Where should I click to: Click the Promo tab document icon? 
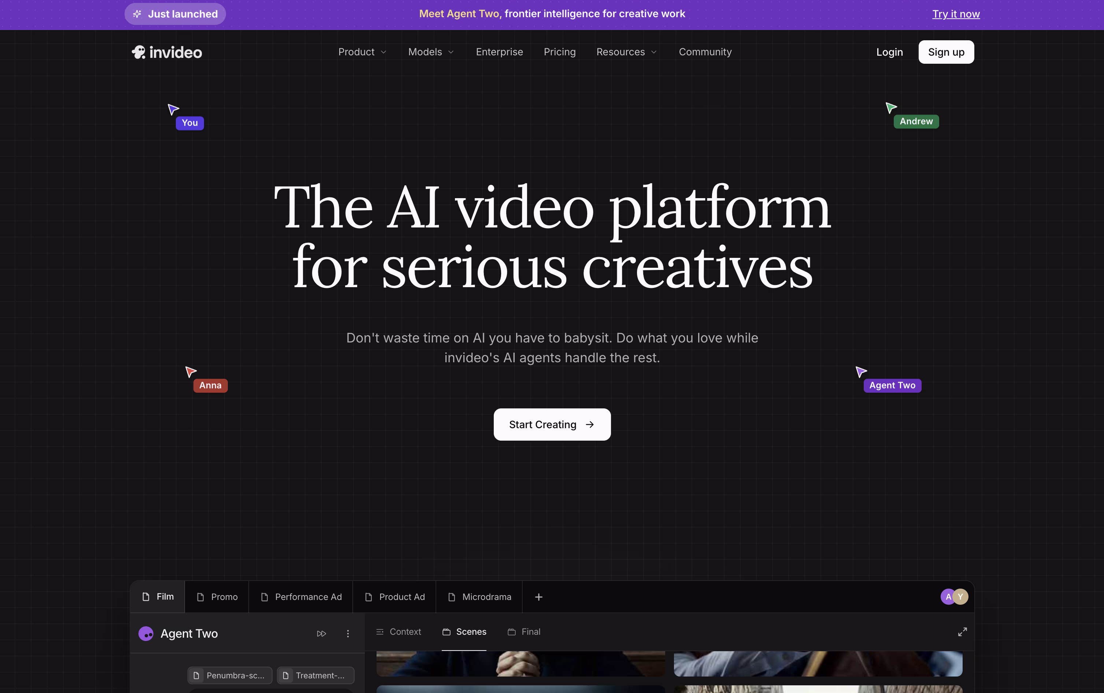tap(200, 597)
